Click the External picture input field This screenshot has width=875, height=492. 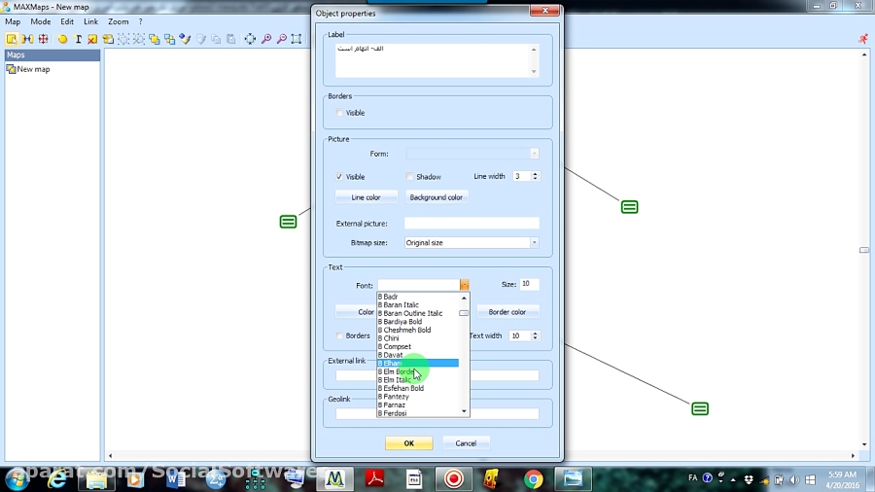[471, 224]
